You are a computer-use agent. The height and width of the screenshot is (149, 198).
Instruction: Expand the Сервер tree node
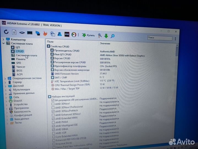pos(5,83)
